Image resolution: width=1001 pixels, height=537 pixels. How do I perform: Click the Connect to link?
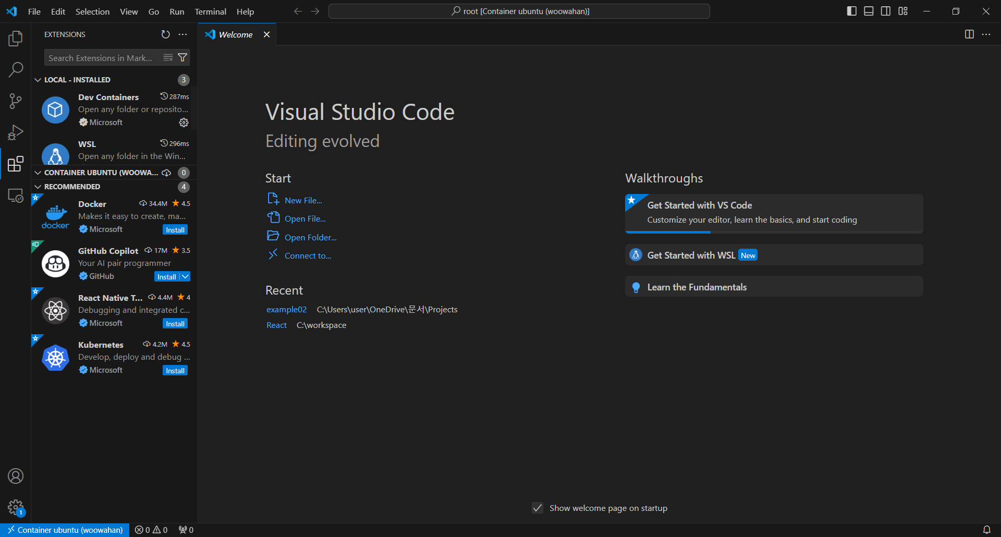click(308, 255)
